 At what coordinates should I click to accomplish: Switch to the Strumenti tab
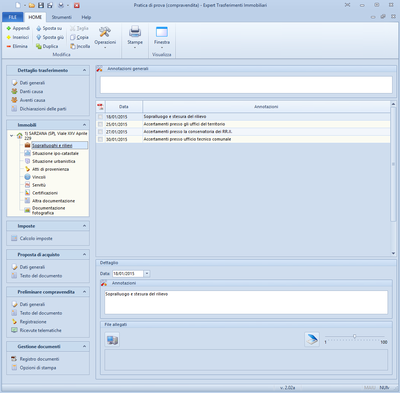click(62, 17)
